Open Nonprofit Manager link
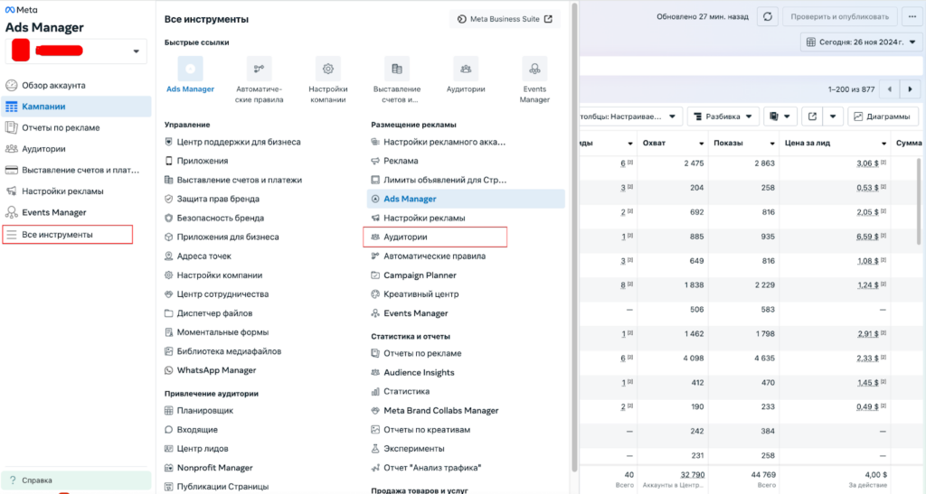Image resolution: width=926 pixels, height=494 pixels. click(x=209, y=468)
